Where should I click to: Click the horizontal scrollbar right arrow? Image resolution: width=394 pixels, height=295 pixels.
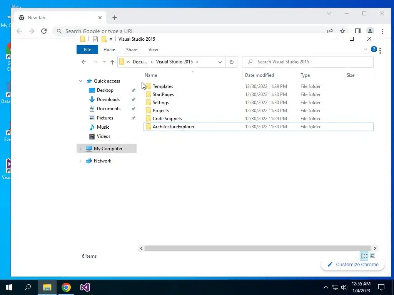375,249
